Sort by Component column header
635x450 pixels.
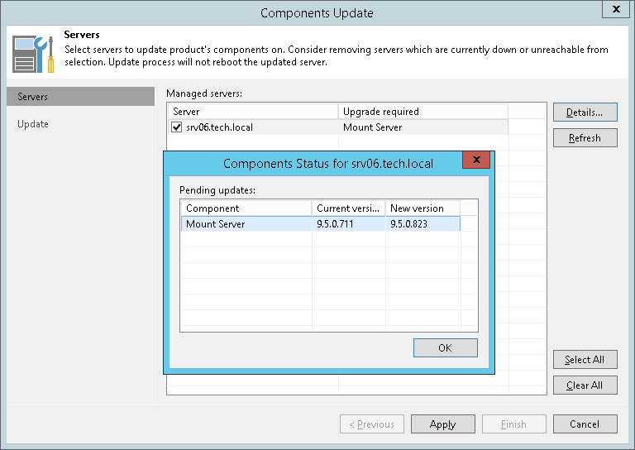[246, 208]
